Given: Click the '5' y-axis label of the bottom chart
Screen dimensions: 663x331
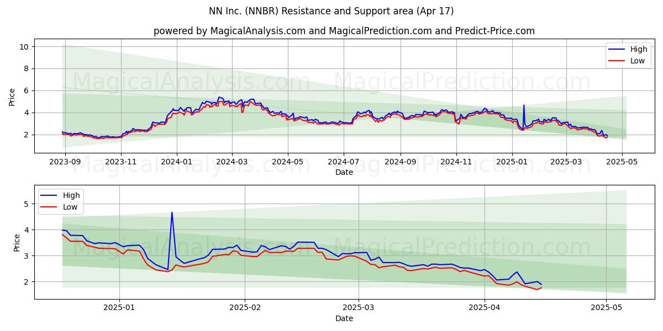Looking at the screenshot, I should pos(26,204).
